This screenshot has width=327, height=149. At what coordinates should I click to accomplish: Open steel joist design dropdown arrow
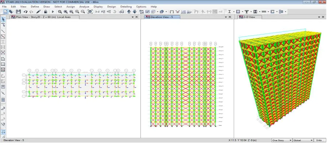[x=268, y=12]
